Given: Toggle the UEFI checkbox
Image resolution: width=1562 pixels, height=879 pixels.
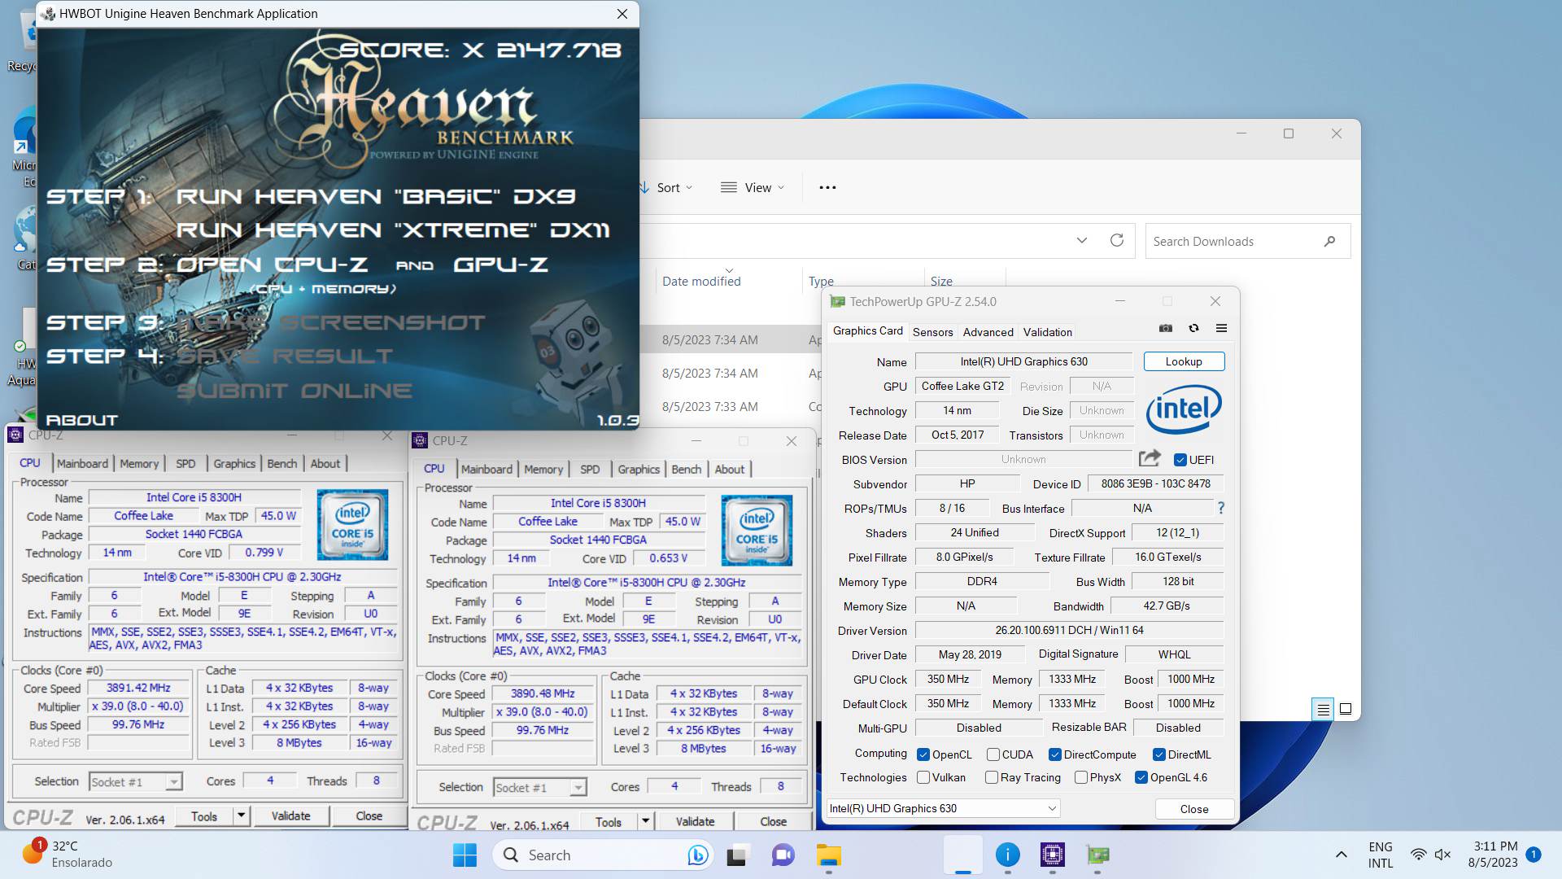Looking at the screenshot, I should [x=1180, y=460].
